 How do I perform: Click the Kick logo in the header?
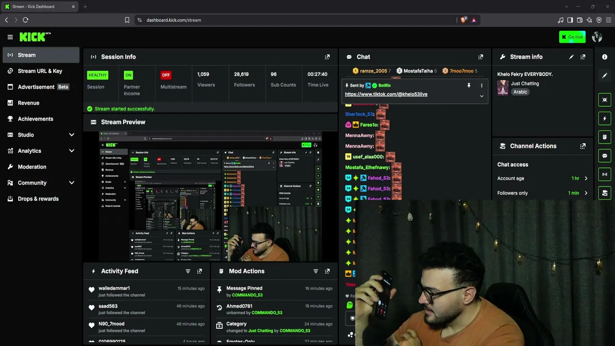coord(35,37)
